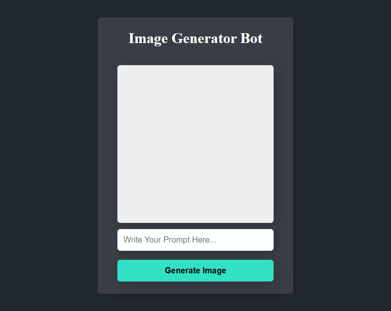Click the word 'Bot' in the heading
Image resolution: width=391 pixels, height=311 pixels.
pyautogui.click(x=252, y=38)
